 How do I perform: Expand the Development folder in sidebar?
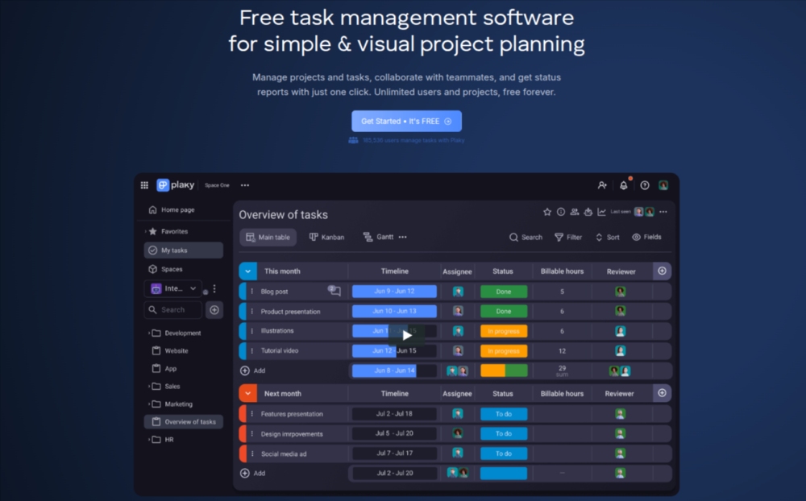point(149,333)
